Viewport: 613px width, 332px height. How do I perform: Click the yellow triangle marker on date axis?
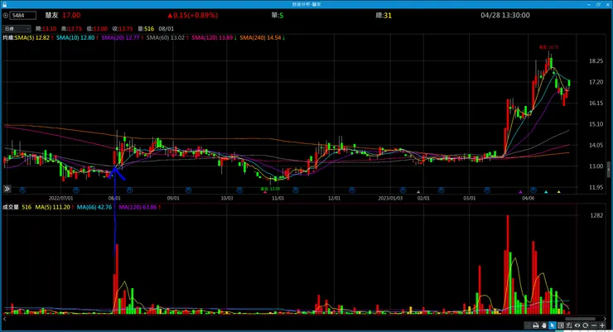pyautogui.click(x=558, y=192)
